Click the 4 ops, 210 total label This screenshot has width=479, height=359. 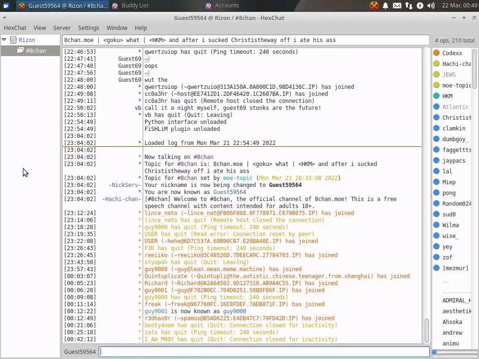(455, 40)
